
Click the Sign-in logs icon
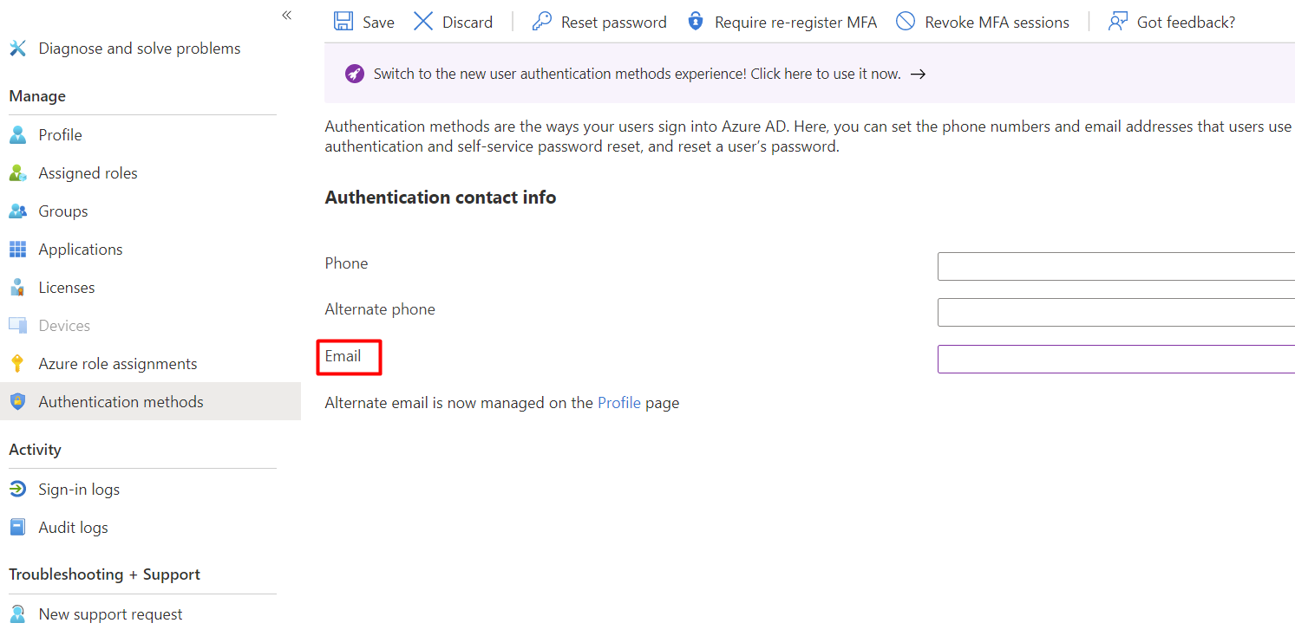[x=17, y=489]
